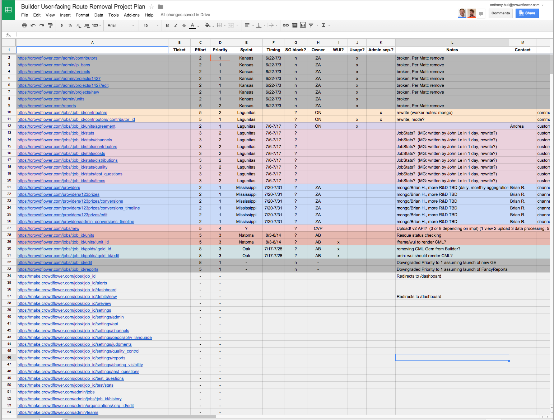Click the Insert link icon
This screenshot has width=554, height=420.
[x=286, y=25]
